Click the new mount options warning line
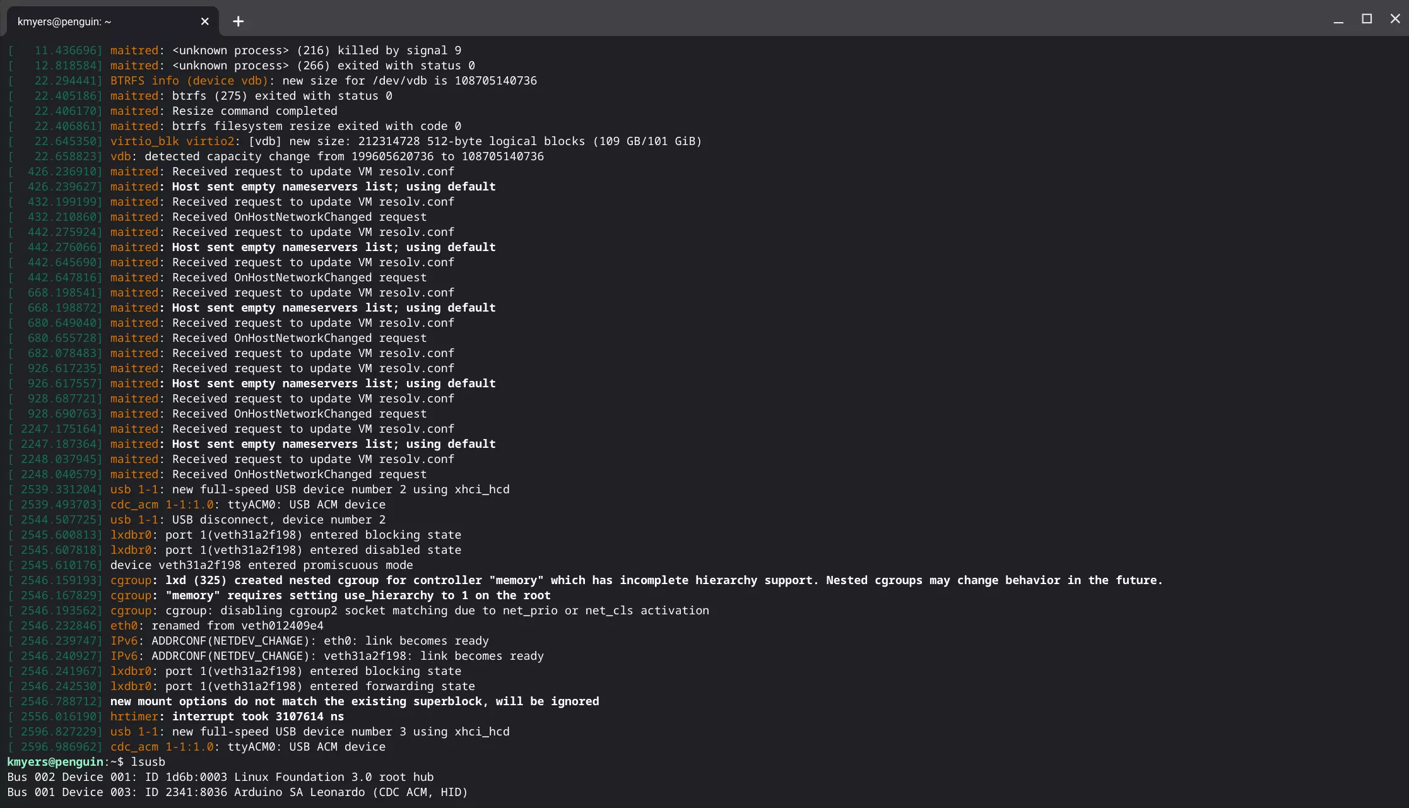1409x808 pixels. pyautogui.click(x=354, y=701)
